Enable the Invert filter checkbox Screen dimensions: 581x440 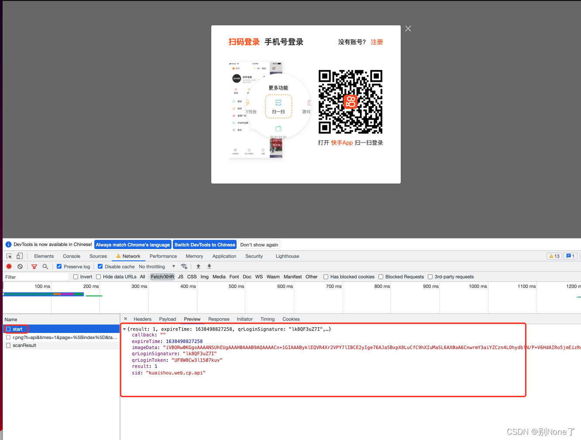[76, 277]
